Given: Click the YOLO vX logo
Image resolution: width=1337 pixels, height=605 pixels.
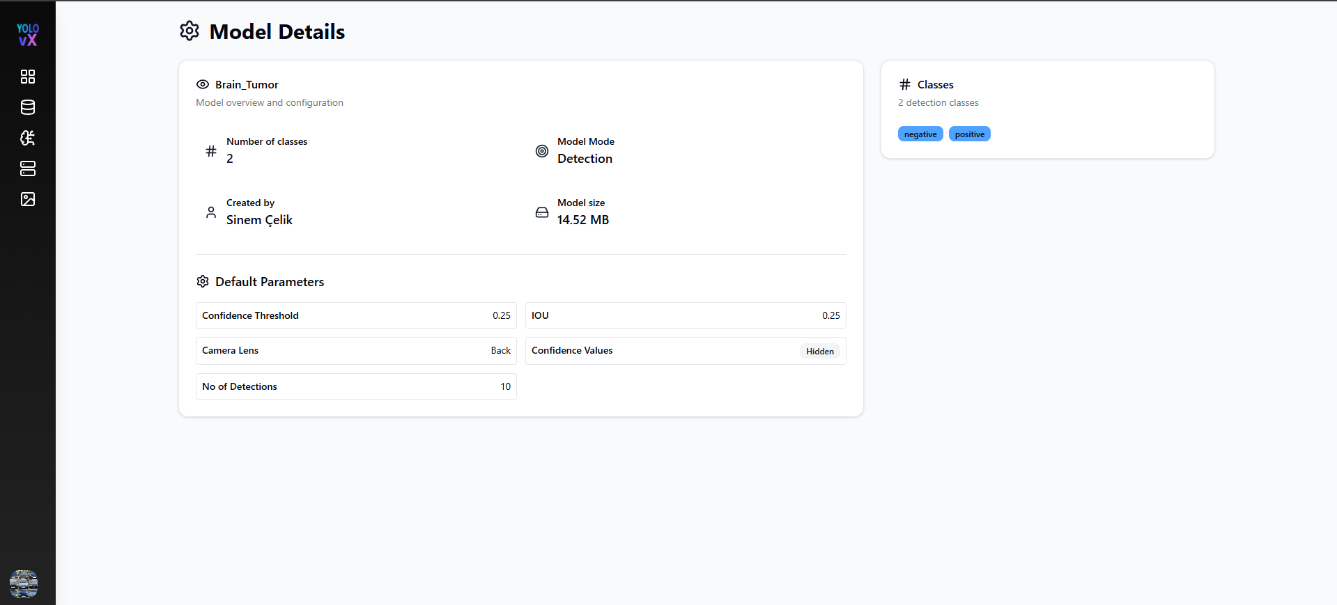Looking at the screenshot, I should click(x=28, y=35).
